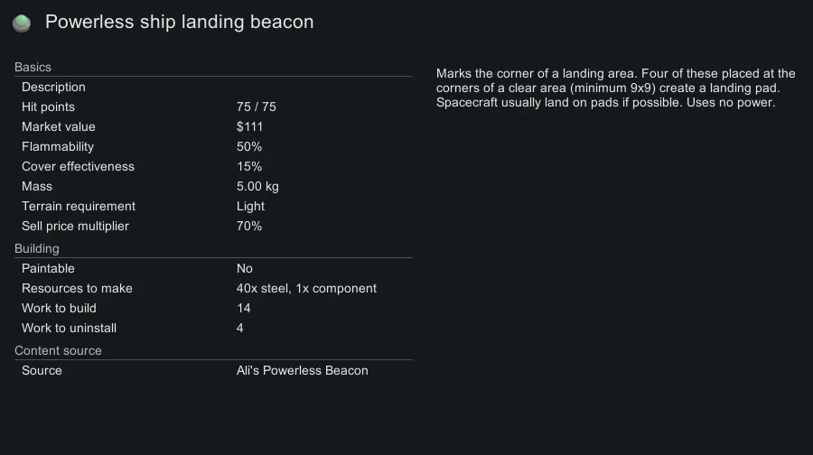
Task: Click the Building section header
Action: 37,249
